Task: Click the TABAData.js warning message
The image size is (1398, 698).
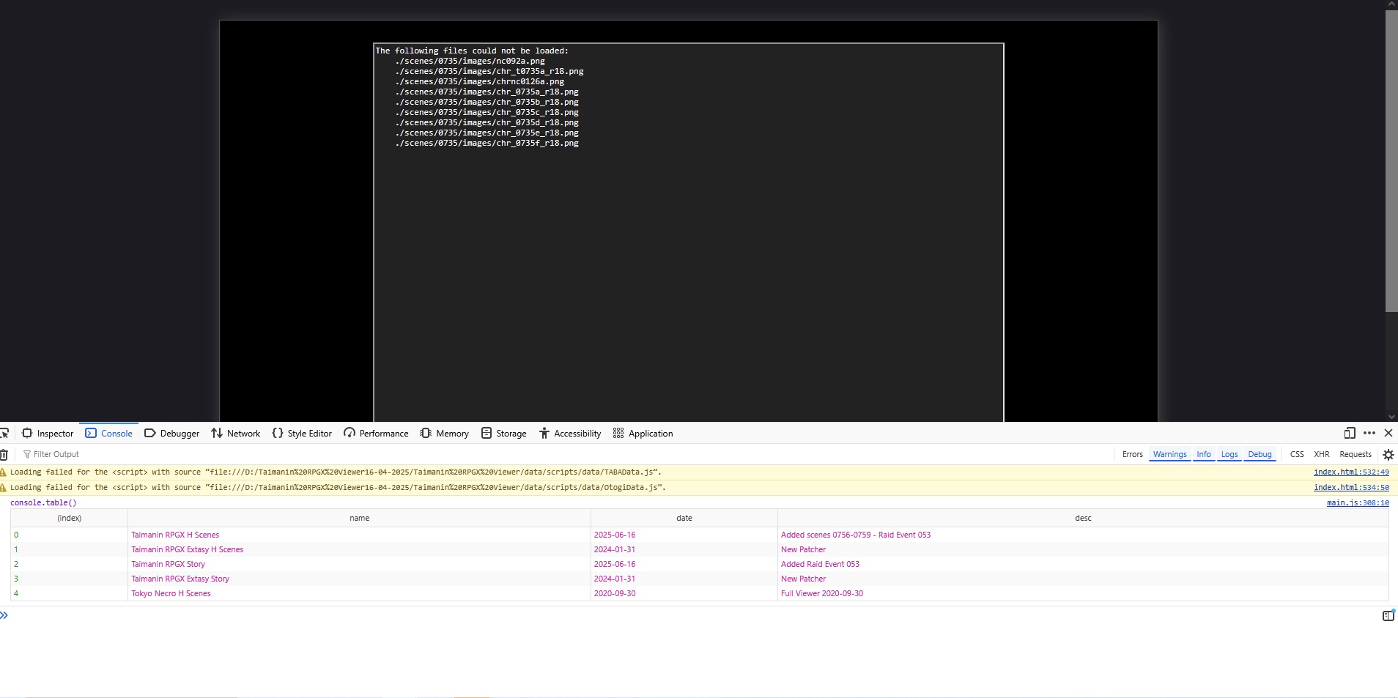Action: pyautogui.click(x=336, y=472)
